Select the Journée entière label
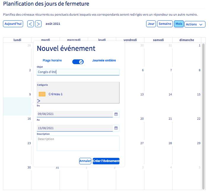Image resolution: width=209 pixels, height=193 pixels. point(104,60)
